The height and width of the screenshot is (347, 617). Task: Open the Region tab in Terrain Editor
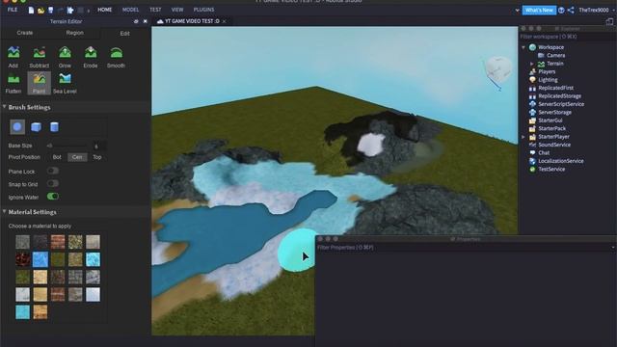click(x=75, y=33)
